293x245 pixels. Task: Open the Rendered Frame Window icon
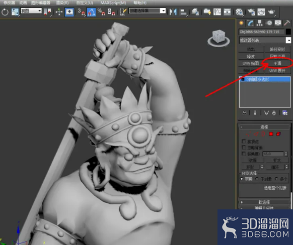[x=261, y=12]
